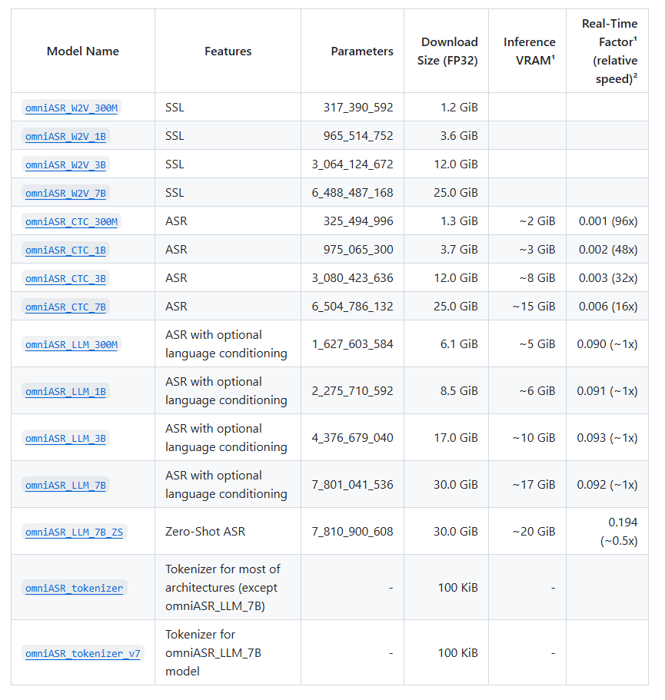Follow the omniASR_CTC_3B link
This screenshot has width=665, height=700.
[x=65, y=279]
